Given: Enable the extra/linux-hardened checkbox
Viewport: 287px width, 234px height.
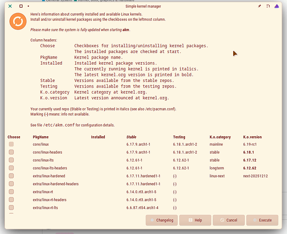Looking at the screenshot, I should pyautogui.click(x=11, y=176).
